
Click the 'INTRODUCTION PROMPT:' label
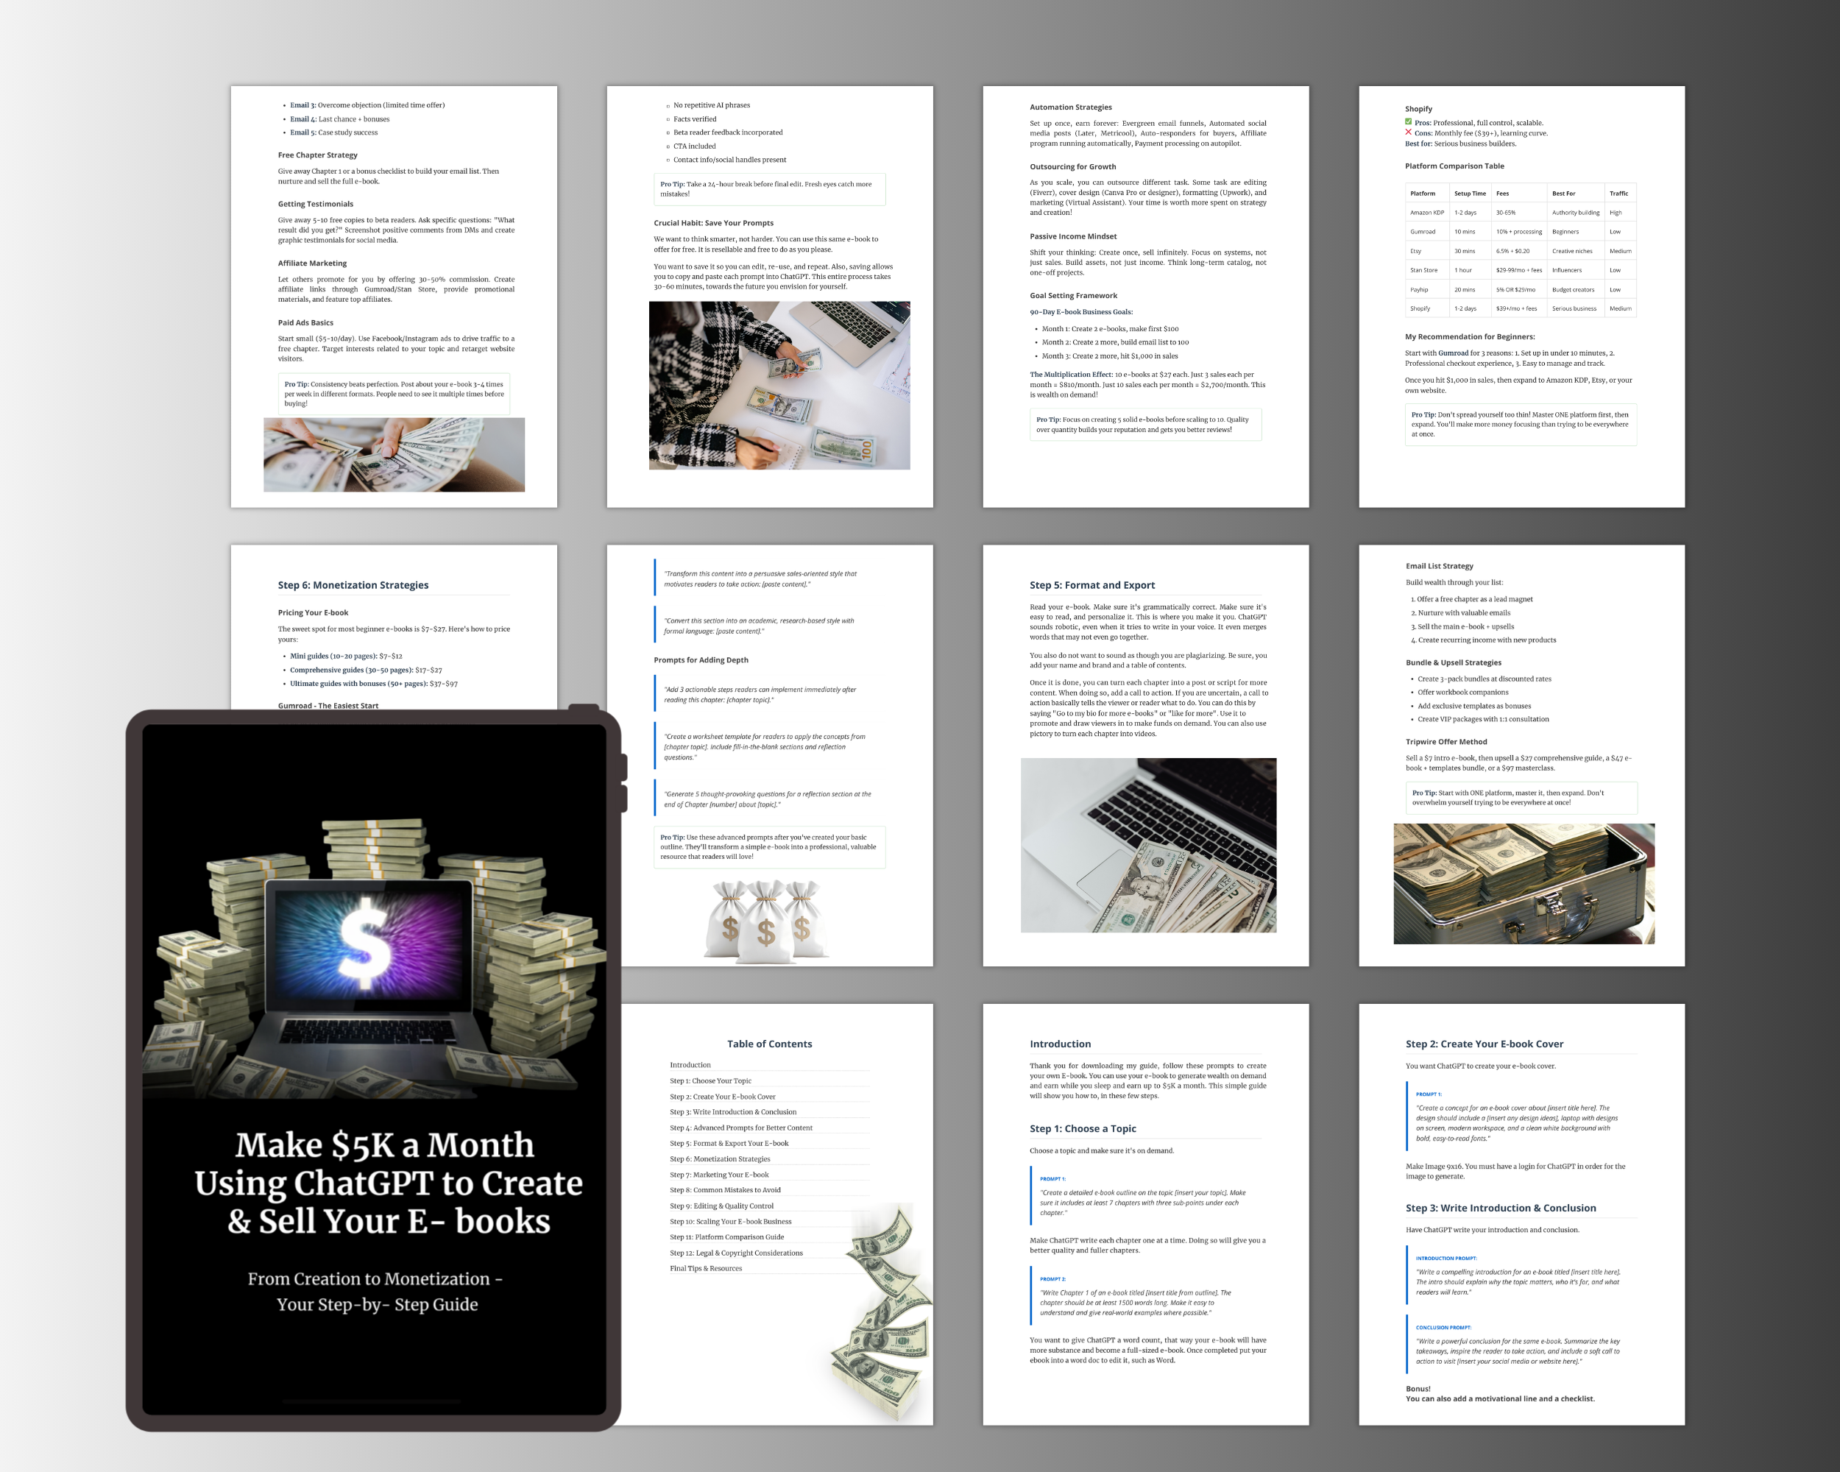pos(1446,1258)
